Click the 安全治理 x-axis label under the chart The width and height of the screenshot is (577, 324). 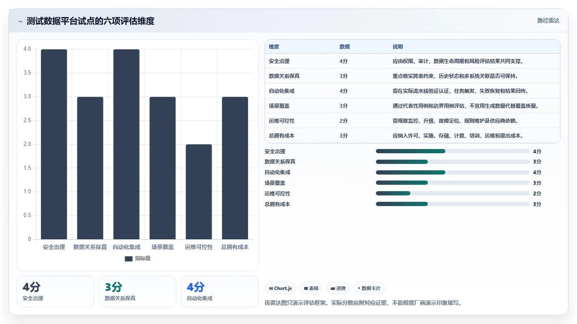click(54, 247)
